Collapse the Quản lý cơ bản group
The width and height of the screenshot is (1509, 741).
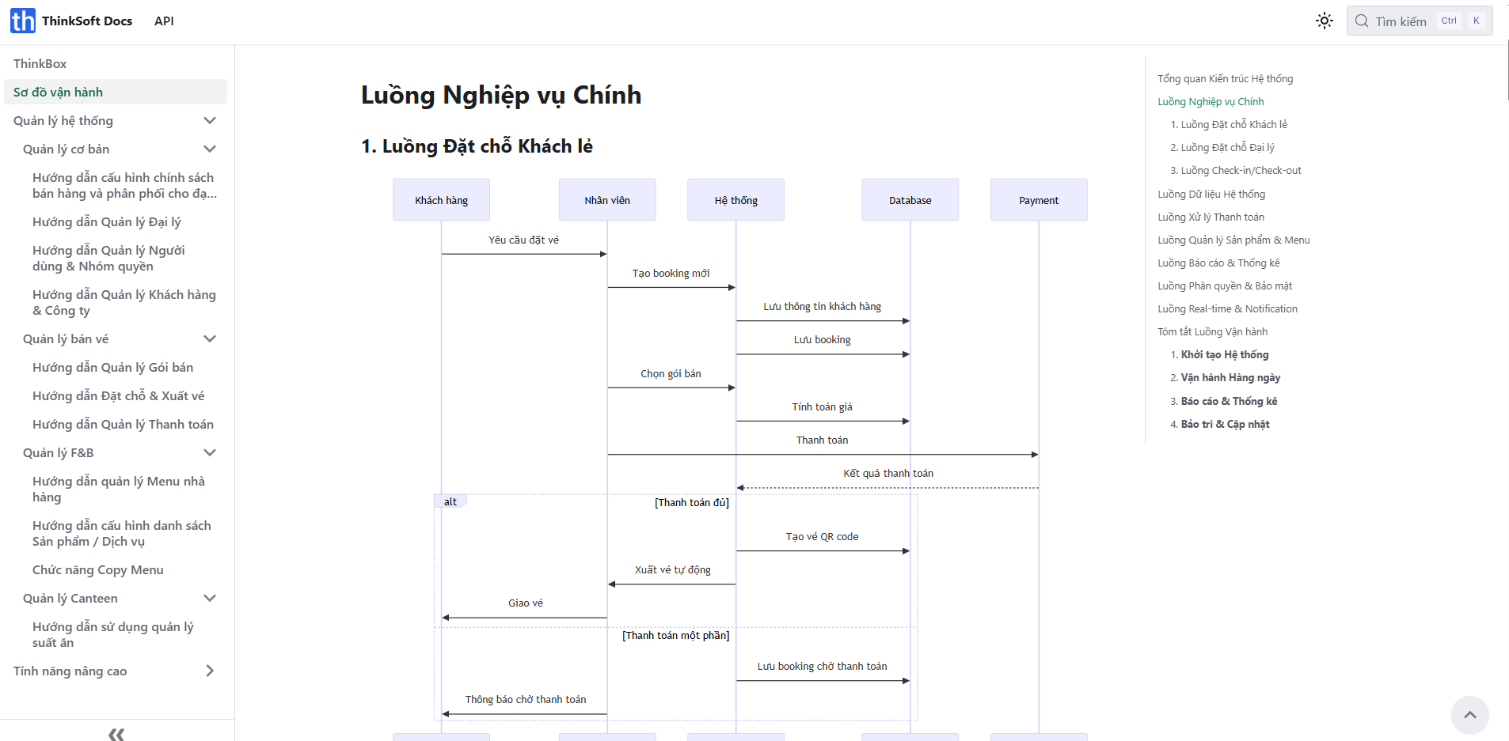[210, 149]
